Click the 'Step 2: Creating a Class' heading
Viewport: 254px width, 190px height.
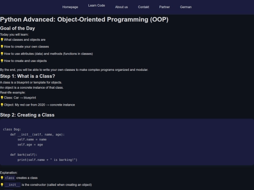27,115
